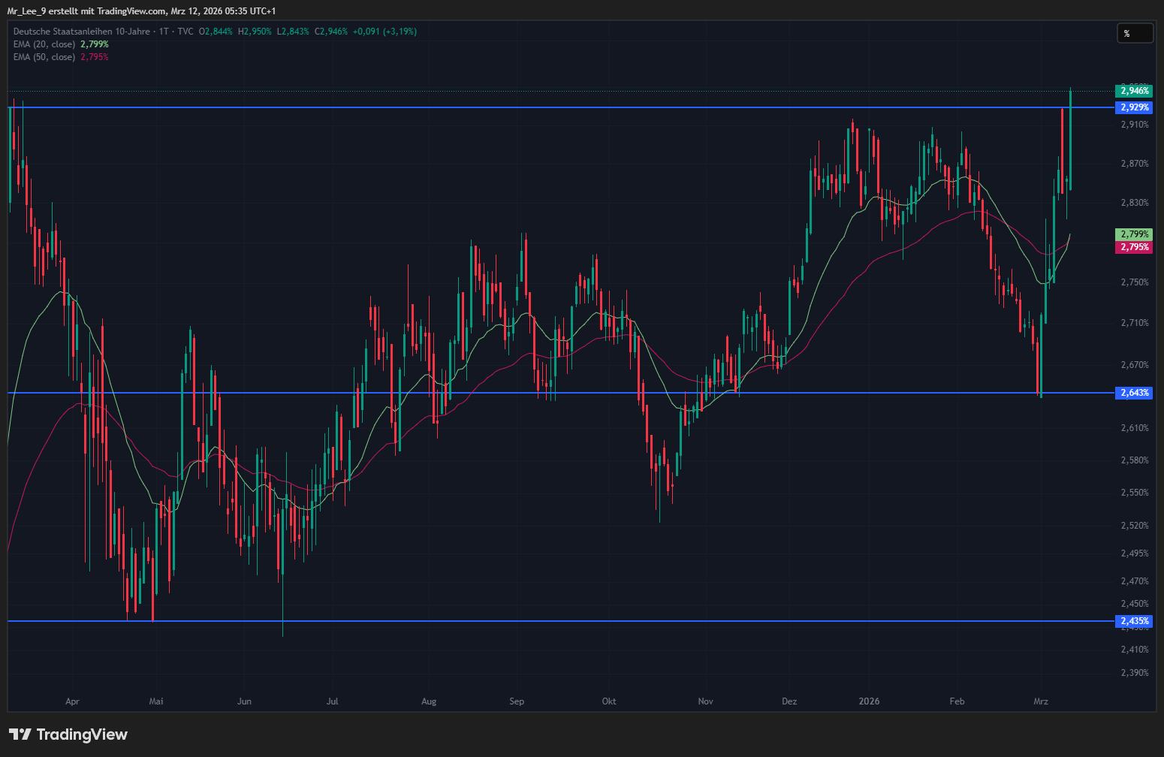
Task: Click the TradingView wordmark text
Action: click(82, 734)
